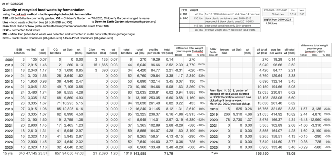This screenshot has height=159, width=335.
Task: Click the "ESB batches" column header
Action: pyautogui.click(x=19, y=51)
